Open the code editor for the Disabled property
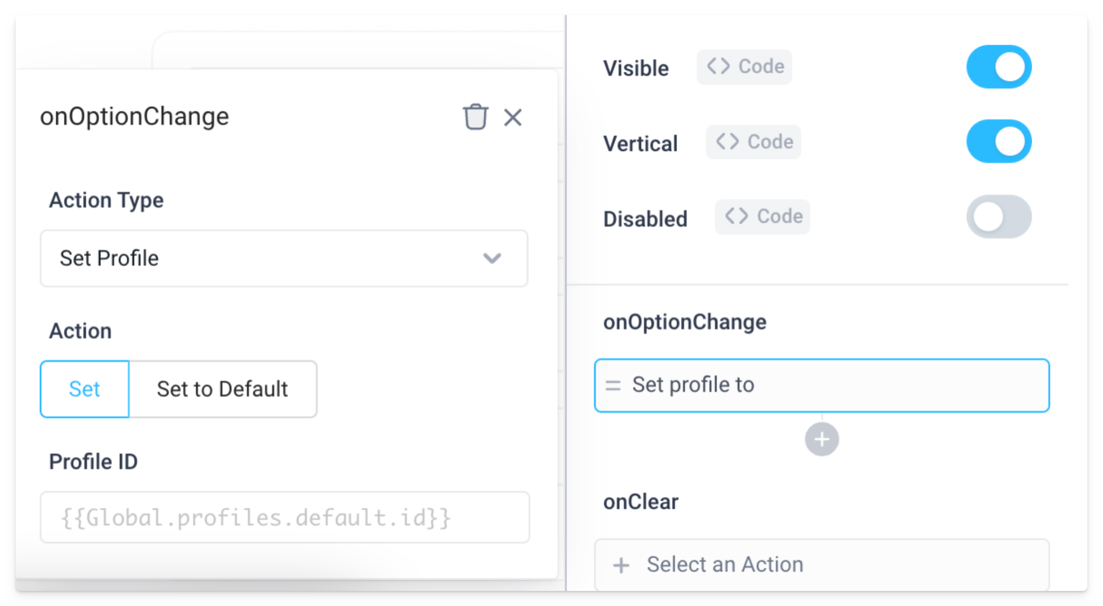Viewport: 1103px width, 606px height. (x=762, y=217)
